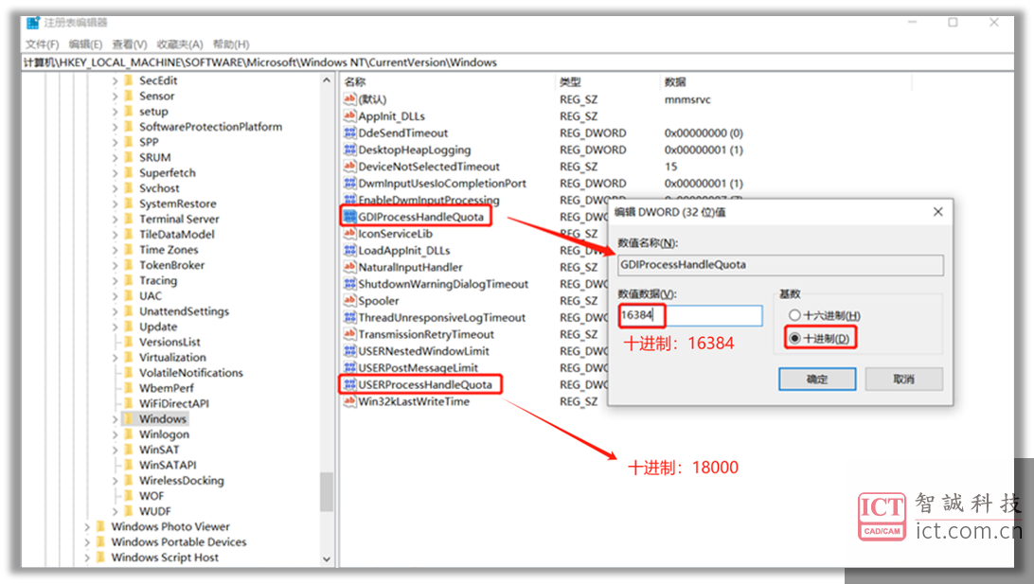Expand the Windows Photo Viewer key

pos(87,526)
